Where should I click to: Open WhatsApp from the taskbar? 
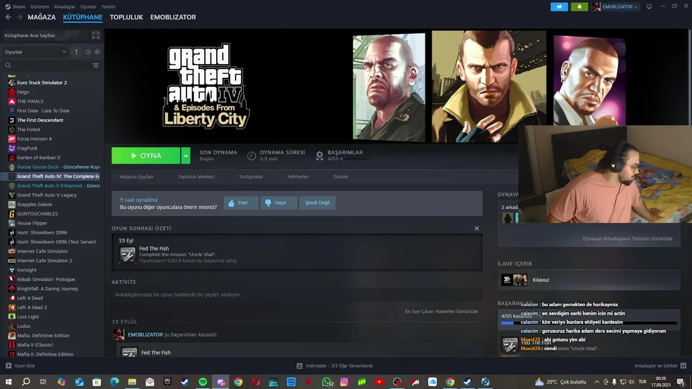327,382
